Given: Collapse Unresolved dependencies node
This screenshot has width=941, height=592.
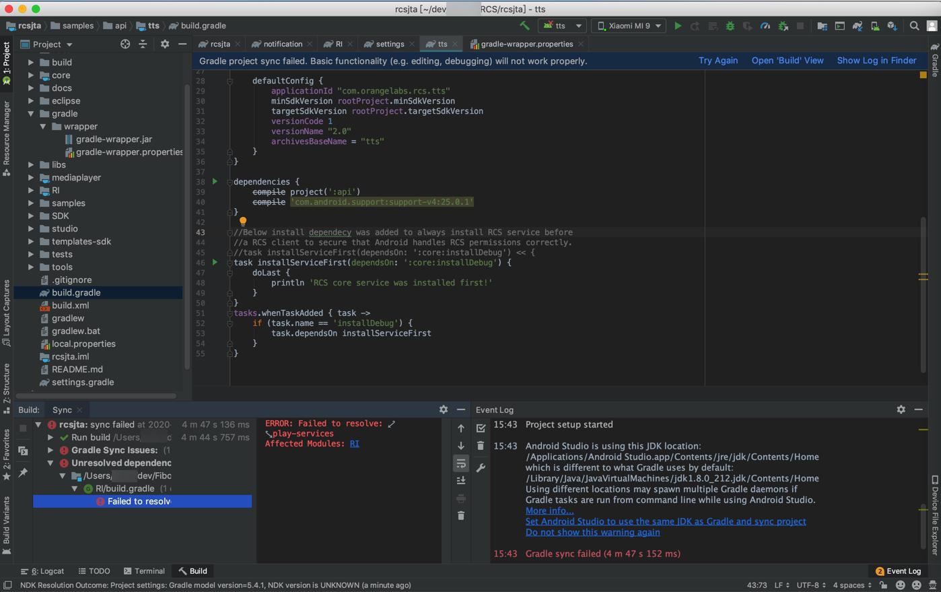Looking at the screenshot, I should pyautogui.click(x=50, y=463).
